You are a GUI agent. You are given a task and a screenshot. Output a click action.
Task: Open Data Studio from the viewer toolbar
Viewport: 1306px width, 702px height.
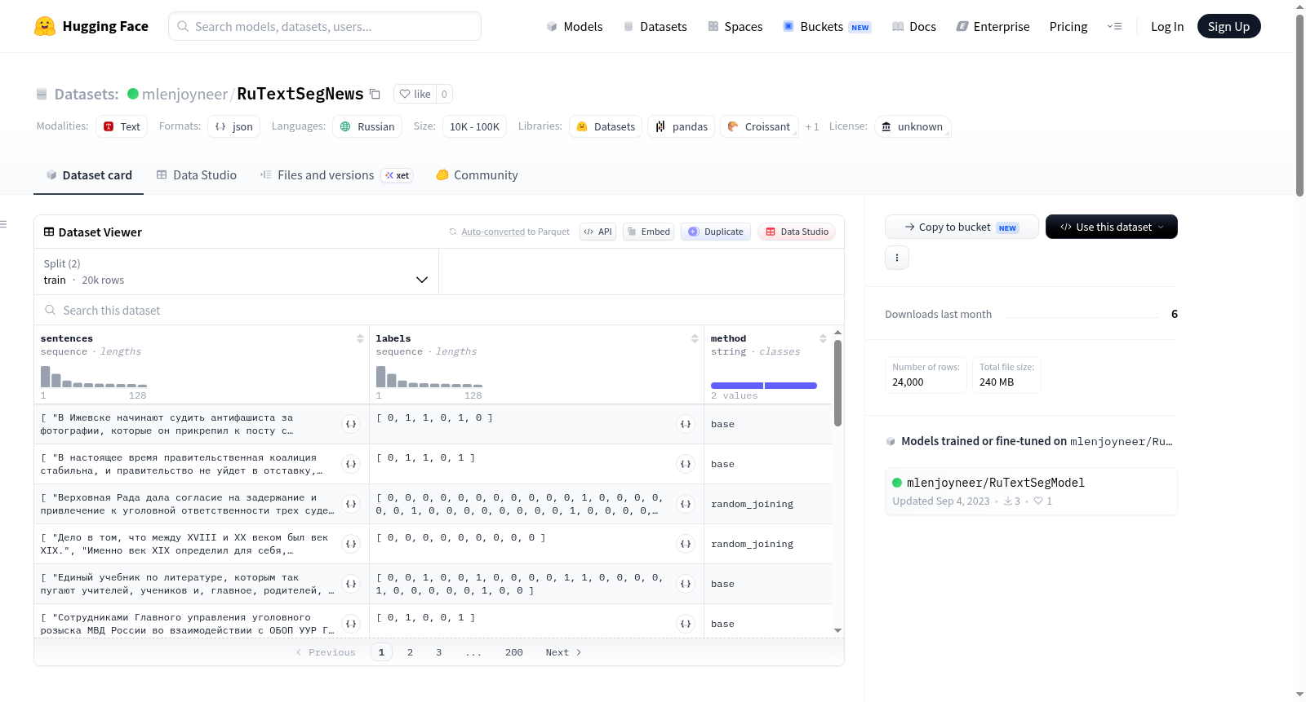[797, 232]
